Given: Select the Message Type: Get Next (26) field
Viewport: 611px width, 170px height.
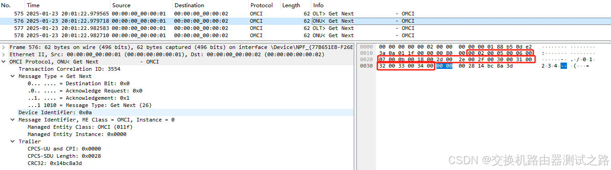Looking at the screenshot, I should 89,105.
